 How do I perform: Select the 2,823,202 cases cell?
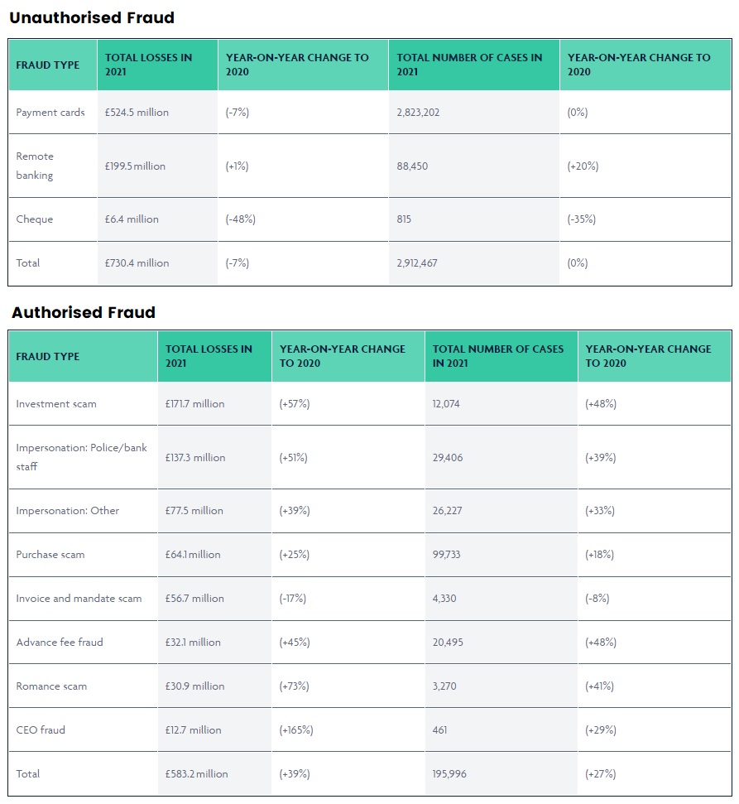pos(418,113)
